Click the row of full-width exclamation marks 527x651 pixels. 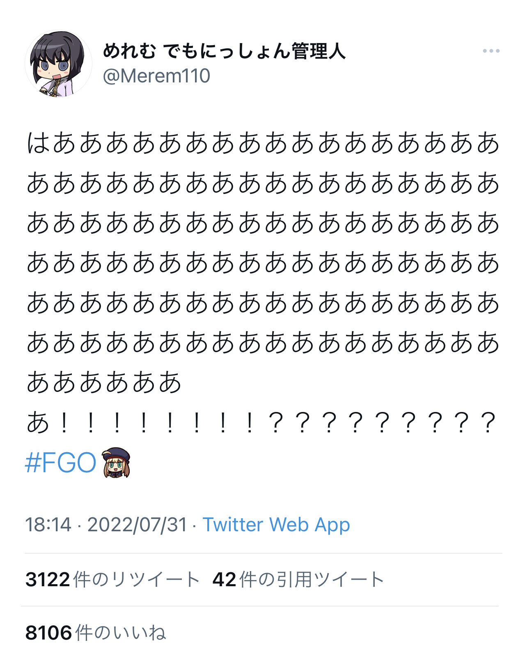(156, 423)
